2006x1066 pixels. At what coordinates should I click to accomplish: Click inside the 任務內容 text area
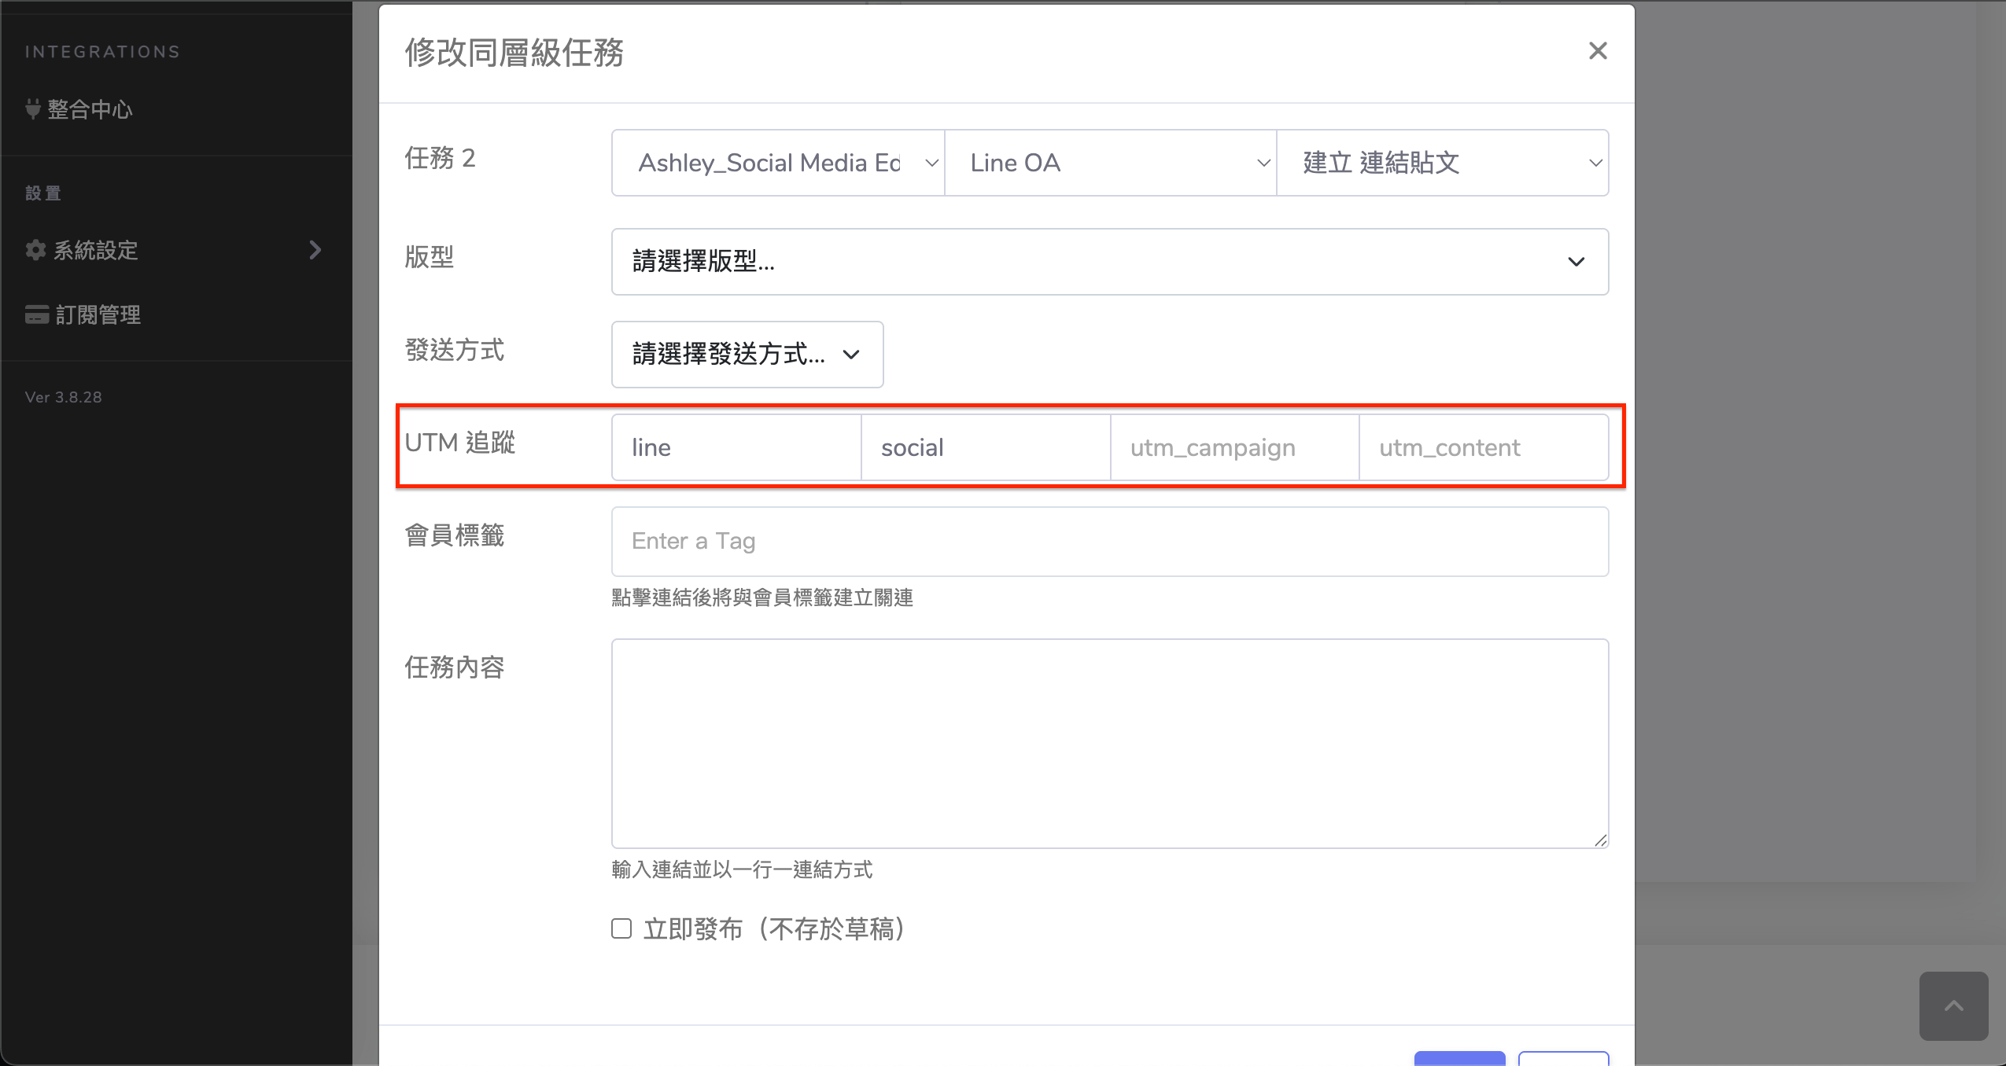click(x=1109, y=743)
